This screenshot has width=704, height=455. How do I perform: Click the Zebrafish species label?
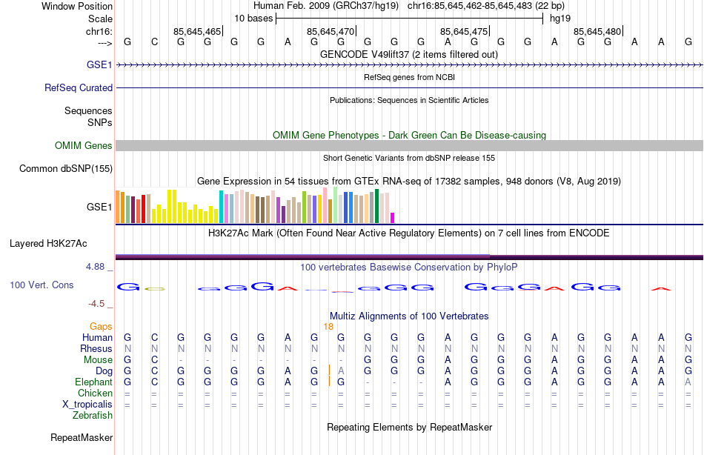(93, 415)
